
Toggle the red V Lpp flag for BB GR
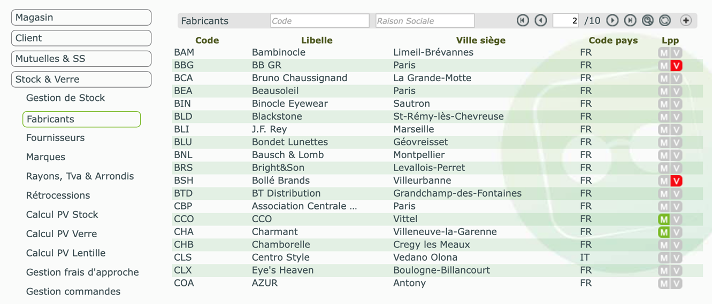click(677, 66)
